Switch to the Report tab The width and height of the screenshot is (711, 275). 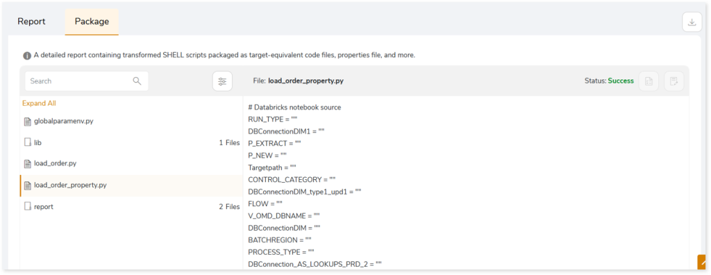[31, 22]
